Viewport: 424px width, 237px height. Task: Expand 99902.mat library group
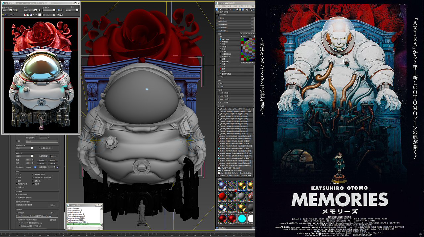(x=234, y=18)
